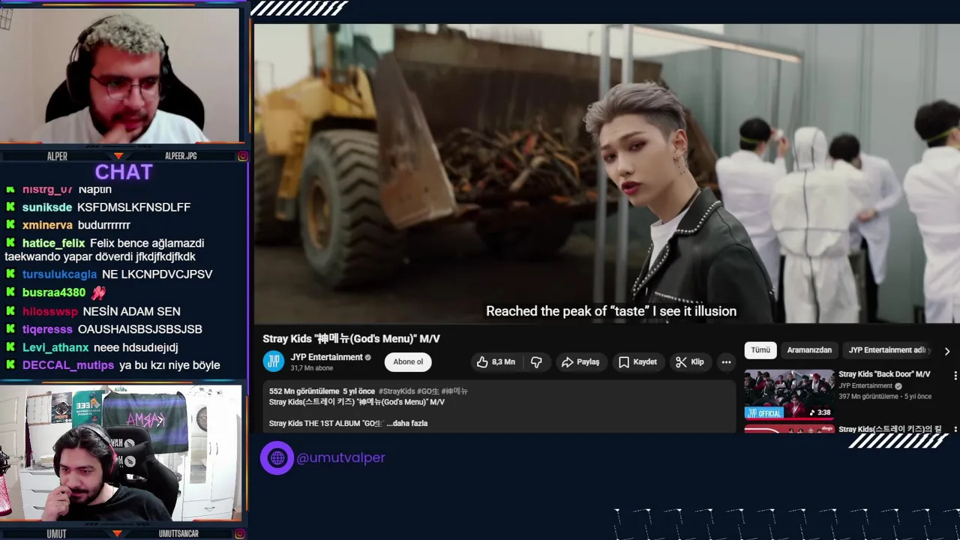960x540 pixels.
Task: Click the Umut webcam feed
Action: coord(121,454)
